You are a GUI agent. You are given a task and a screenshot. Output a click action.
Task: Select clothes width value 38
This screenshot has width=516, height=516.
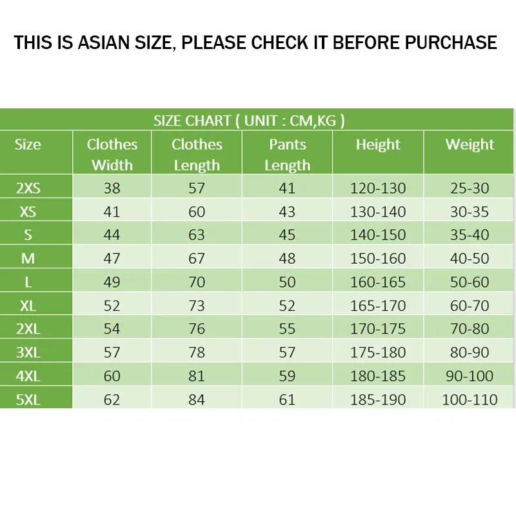coord(112,188)
